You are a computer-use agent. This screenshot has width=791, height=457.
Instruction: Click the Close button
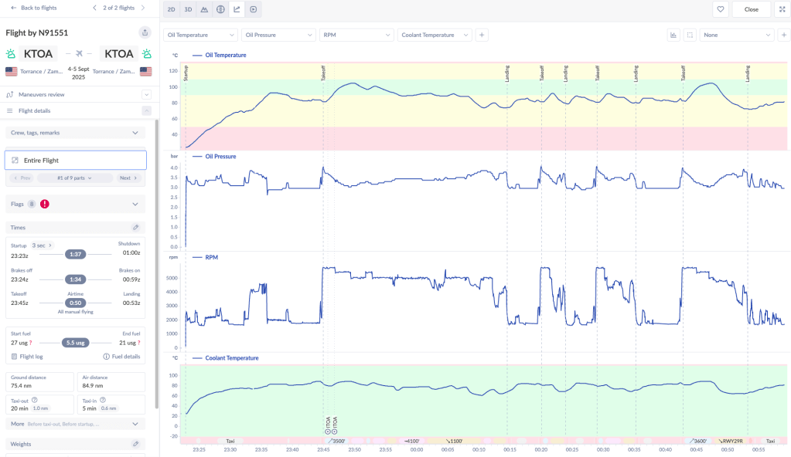tap(751, 9)
